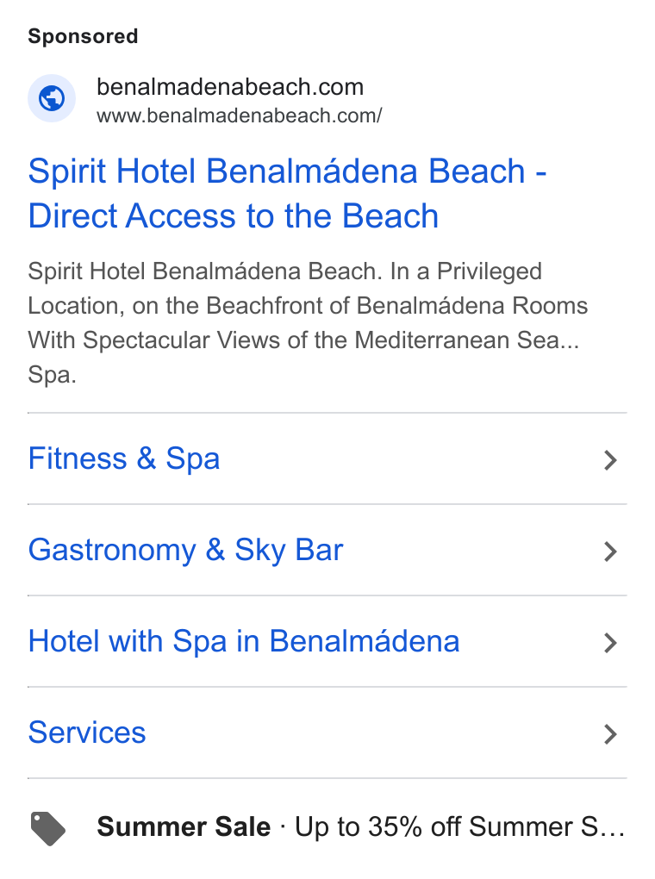Click the ad description paragraph text
The height and width of the screenshot is (879, 655).
click(308, 323)
